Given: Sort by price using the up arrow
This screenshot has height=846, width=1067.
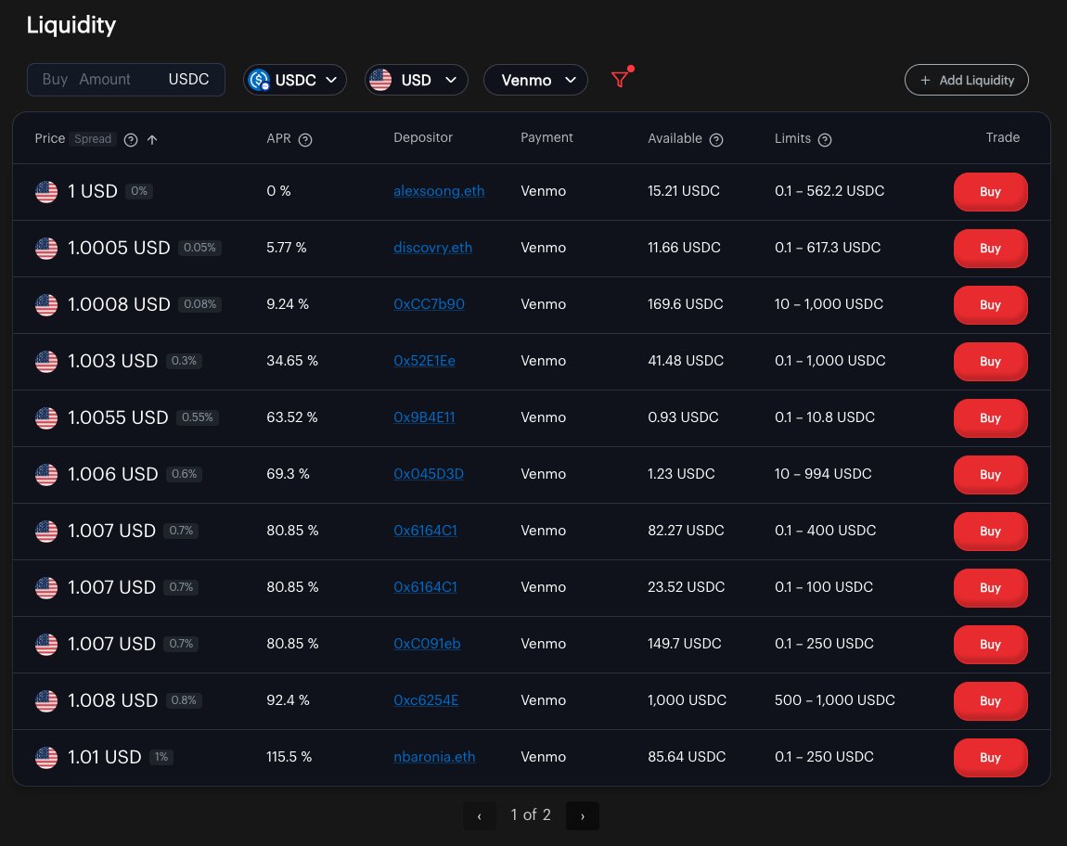Looking at the screenshot, I should 152,139.
